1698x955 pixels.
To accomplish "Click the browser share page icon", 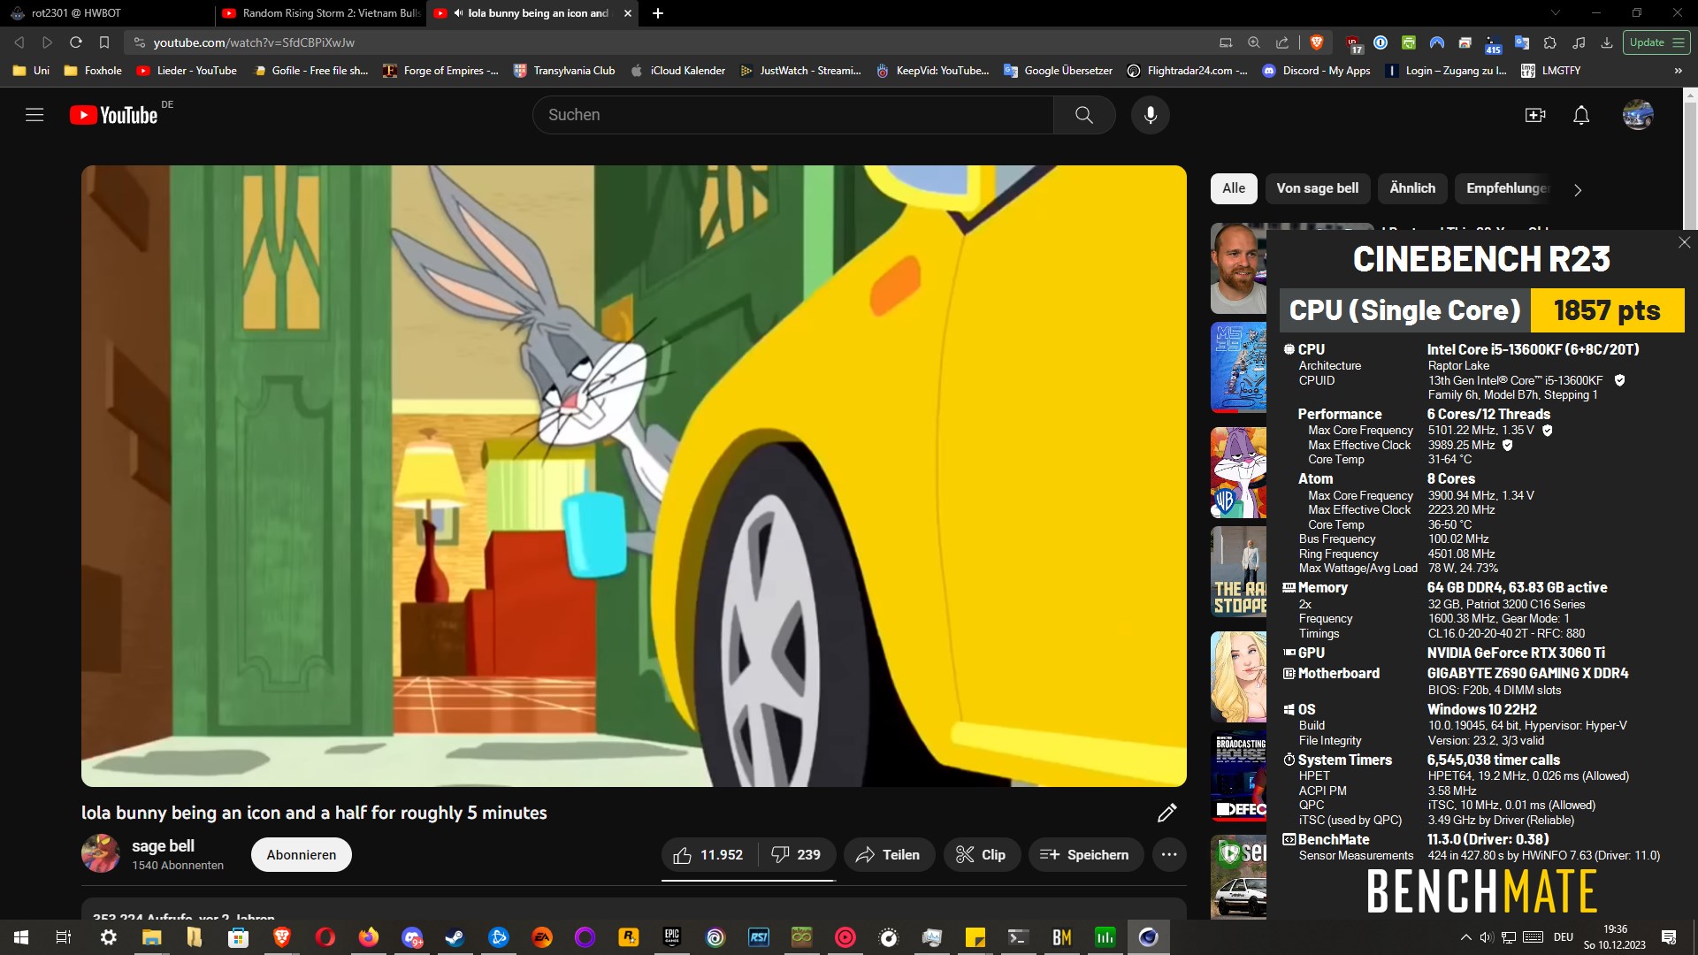I will tap(1282, 42).
